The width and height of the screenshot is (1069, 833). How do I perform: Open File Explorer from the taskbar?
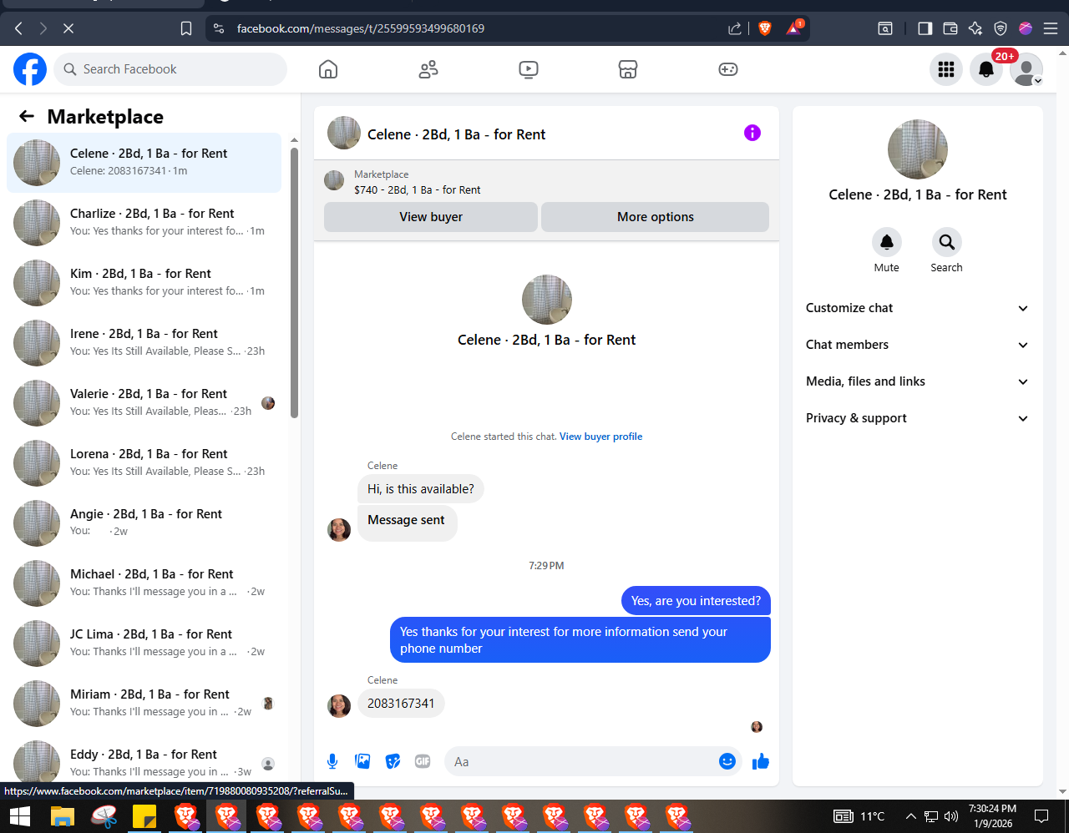pyautogui.click(x=63, y=816)
